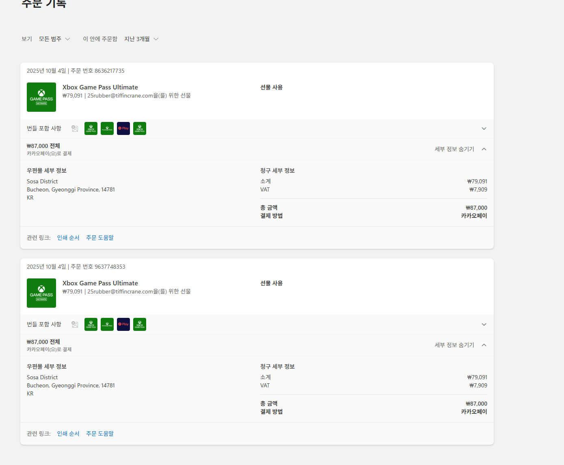
Task: Click the 청구 세부 정보 heading in order 9637748353
Action: (278, 367)
